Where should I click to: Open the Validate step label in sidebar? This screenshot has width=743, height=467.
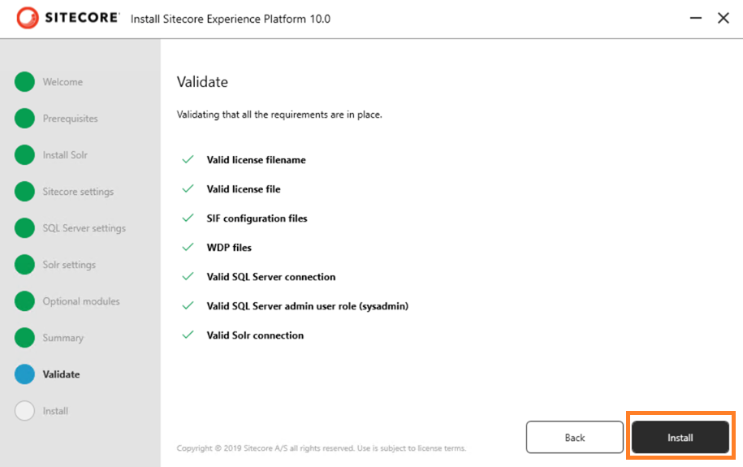point(61,374)
